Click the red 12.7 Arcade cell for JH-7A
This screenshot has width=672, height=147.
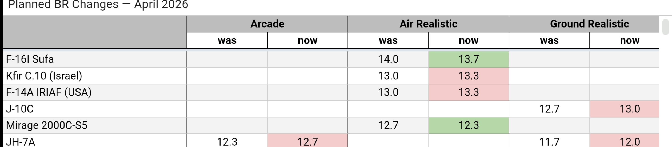pos(307,142)
